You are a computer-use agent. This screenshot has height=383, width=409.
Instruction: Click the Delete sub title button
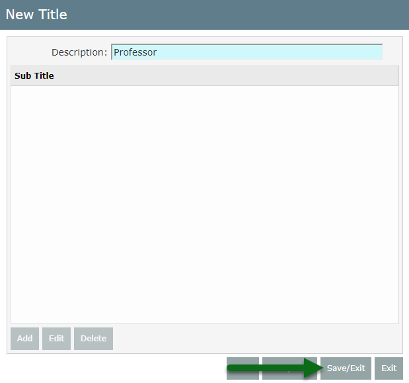pyautogui.click(x=93, y=339)
